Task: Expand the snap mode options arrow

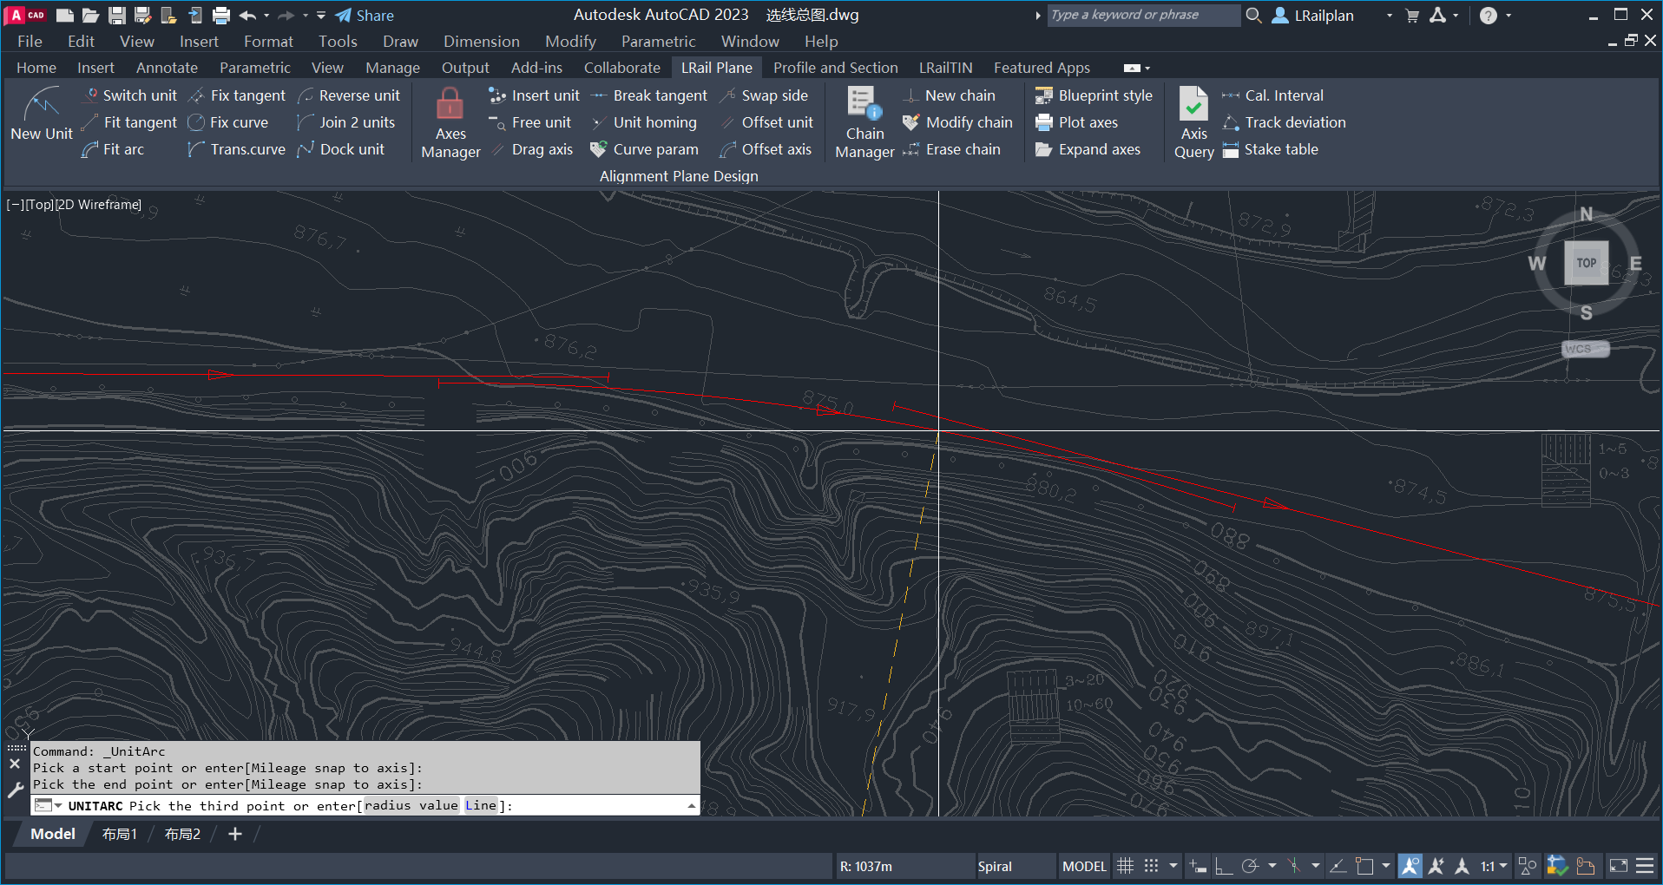Action: pos(1173,866)
